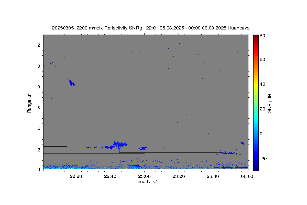The width and height of the screenshot is (307, 205).
Task: Click the colorbar value 0
Action: pos(261,134)
